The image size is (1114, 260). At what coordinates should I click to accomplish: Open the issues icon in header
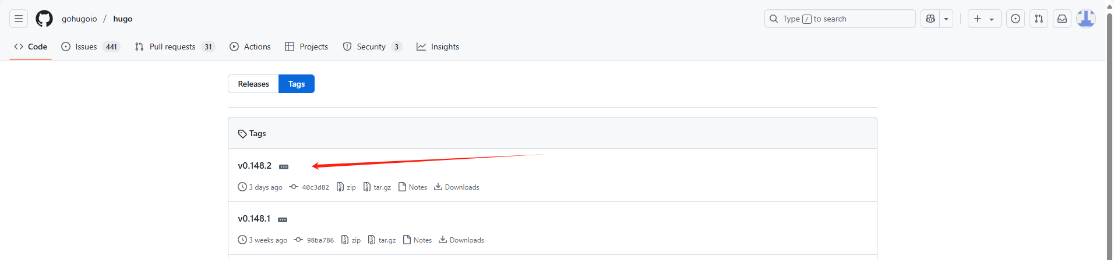[1016, 19]
